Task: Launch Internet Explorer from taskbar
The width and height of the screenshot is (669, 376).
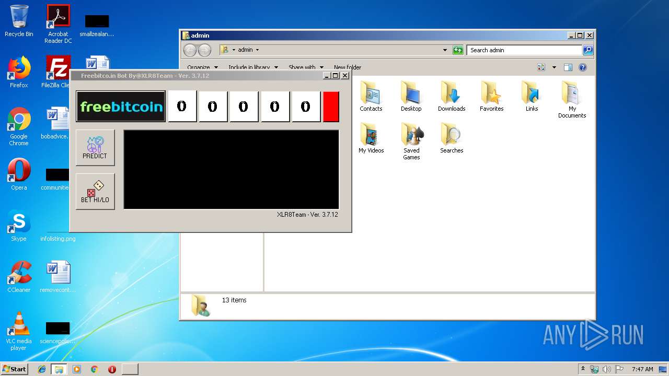Action: pyautogui.click(x=42, y=369)
